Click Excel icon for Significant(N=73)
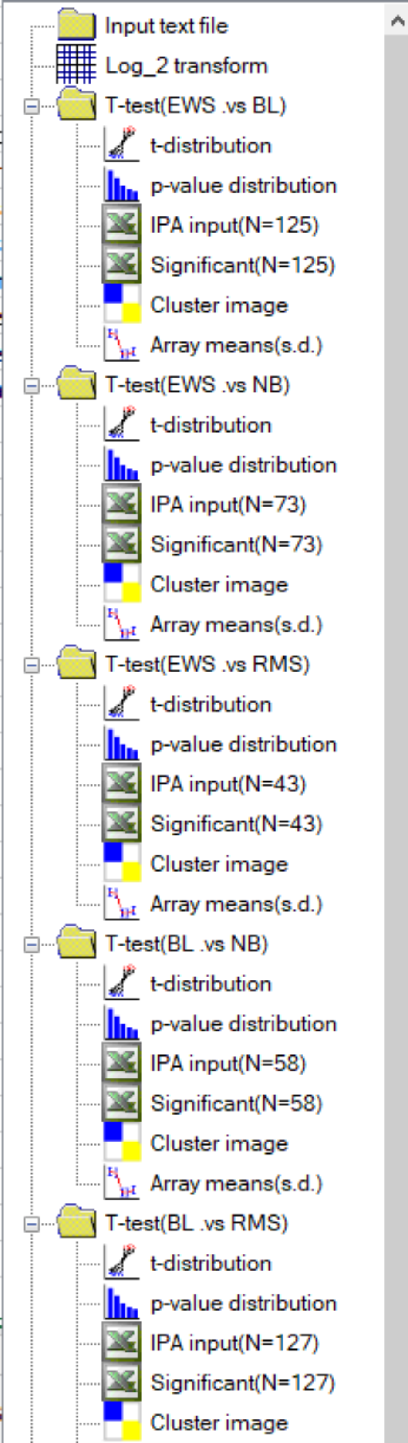This screenshot has height=1443, width=408. [121, 544]
